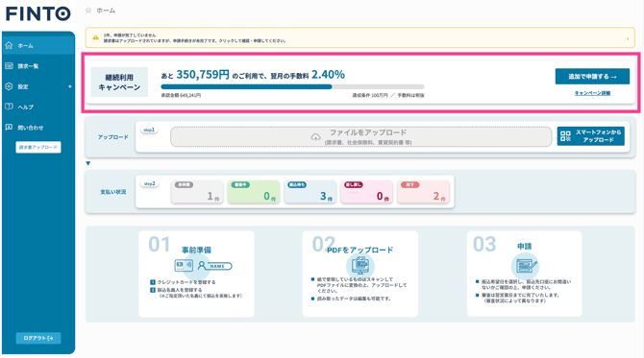The height and width of the screenshot is (358, 644).
Task: Click the 請求書アップロード sidebar button
Action: click(38, 147)
